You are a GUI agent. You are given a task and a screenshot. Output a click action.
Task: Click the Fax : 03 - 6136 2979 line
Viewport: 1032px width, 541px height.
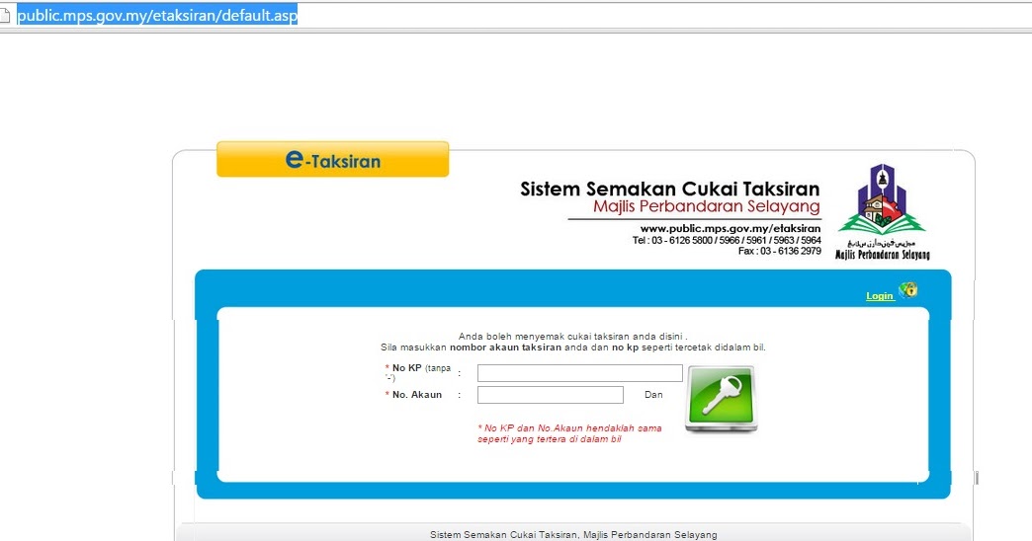[779, 251]
